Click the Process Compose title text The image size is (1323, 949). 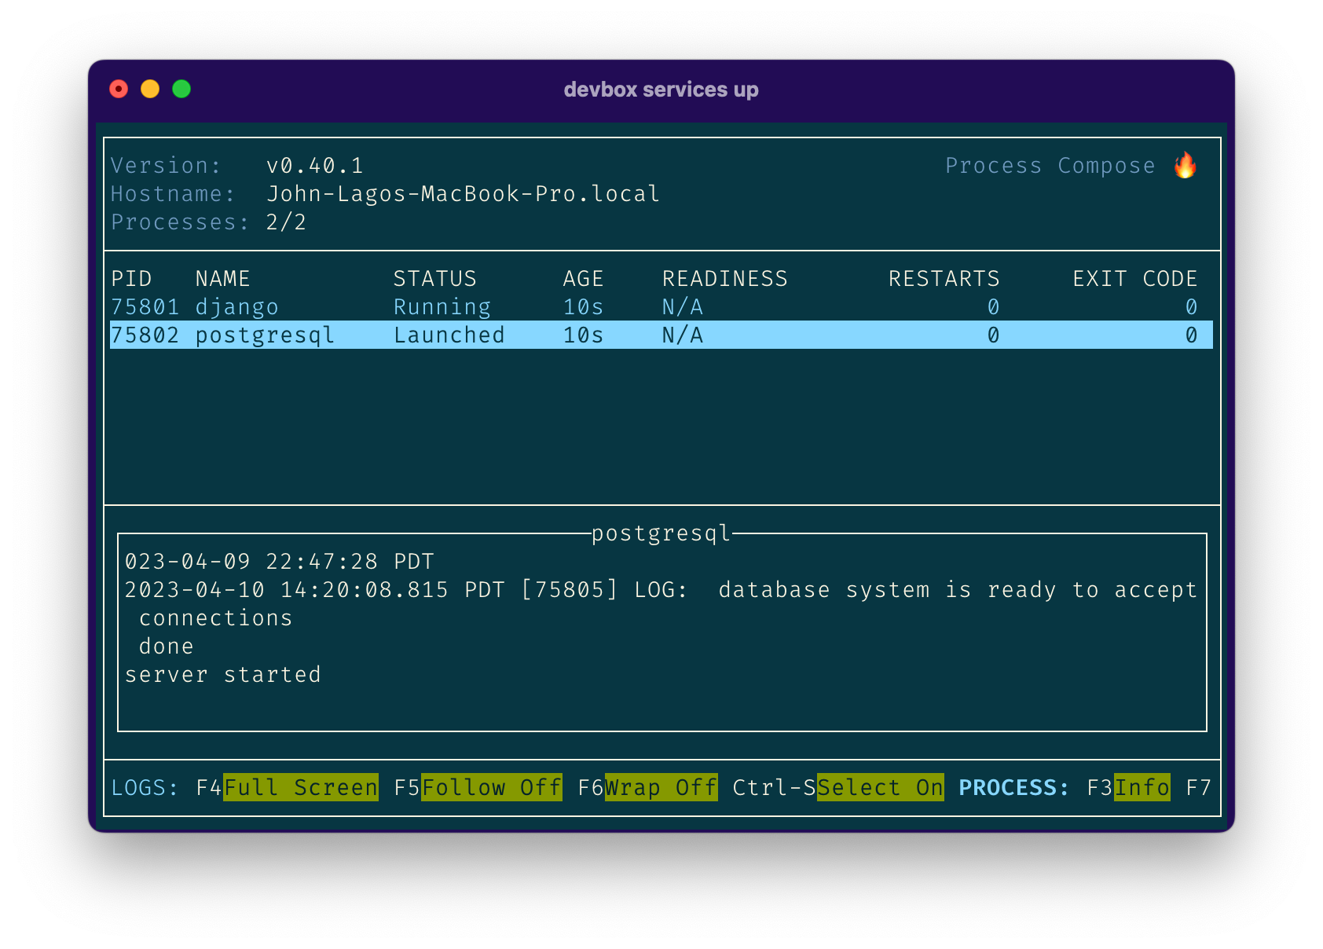1050,166
